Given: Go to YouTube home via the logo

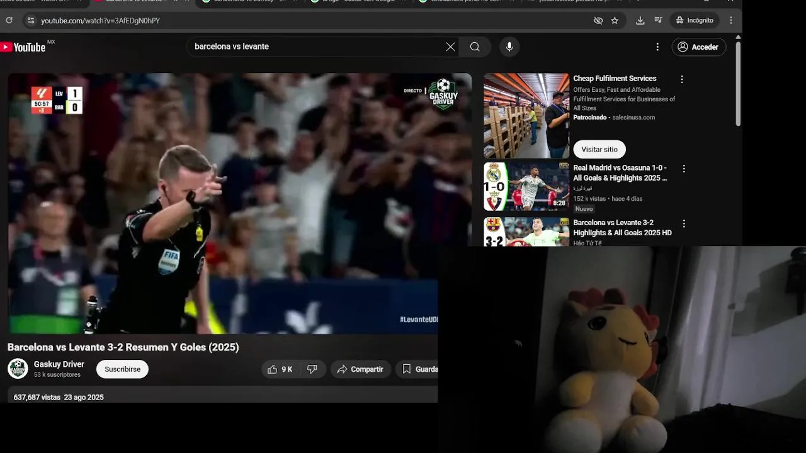Looking at the screenshot, I should [23, 47].
